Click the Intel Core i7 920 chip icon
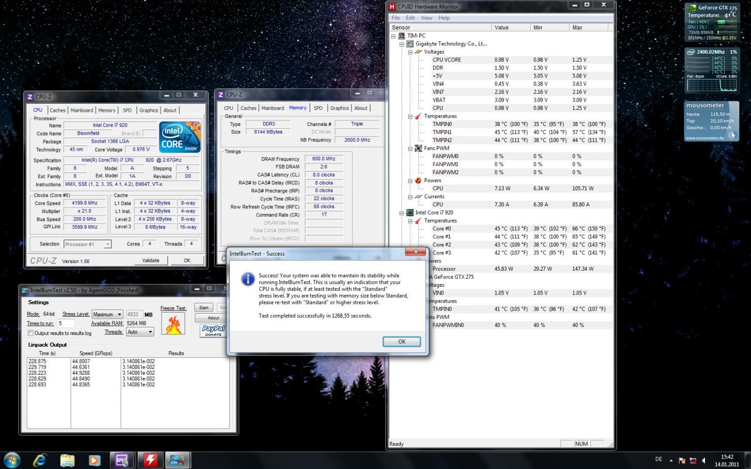 [410, 213]
